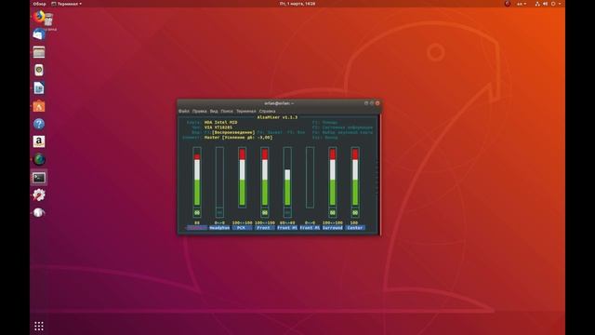
Task: Click the network icon in top bar
Action: point(537,4)
